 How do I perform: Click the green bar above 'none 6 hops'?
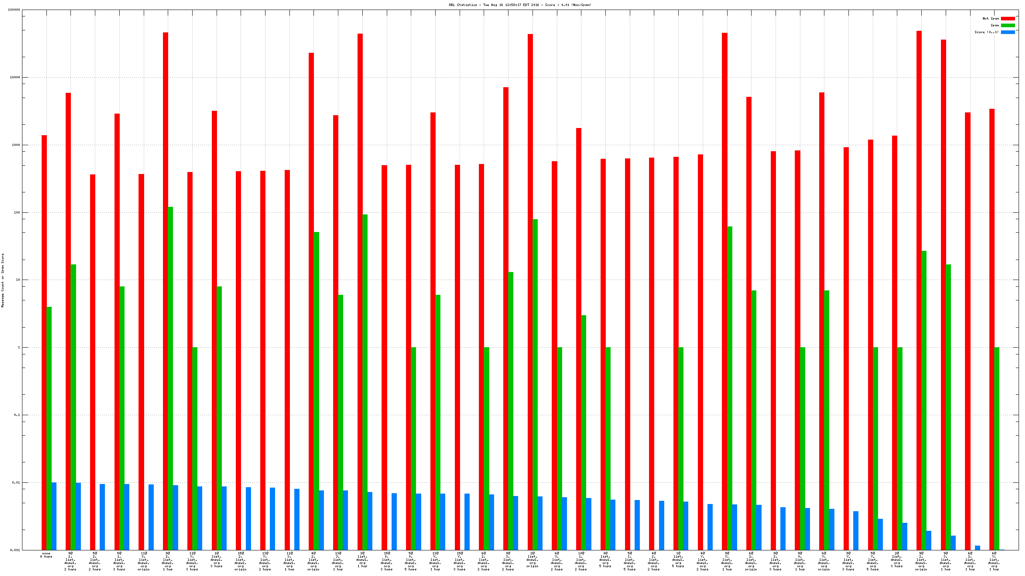[x=49, y=428]
